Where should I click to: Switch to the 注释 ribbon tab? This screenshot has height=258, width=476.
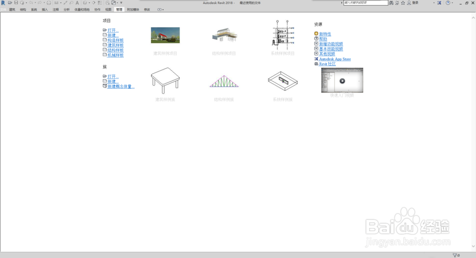tap(56, 10)
